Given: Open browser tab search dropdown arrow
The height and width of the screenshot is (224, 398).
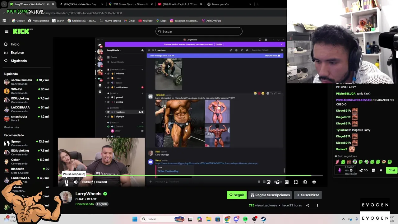Looking at the screenshot, I should 4,4.
